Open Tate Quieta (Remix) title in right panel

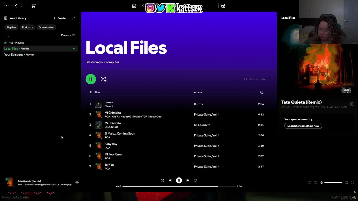point(302,102)
